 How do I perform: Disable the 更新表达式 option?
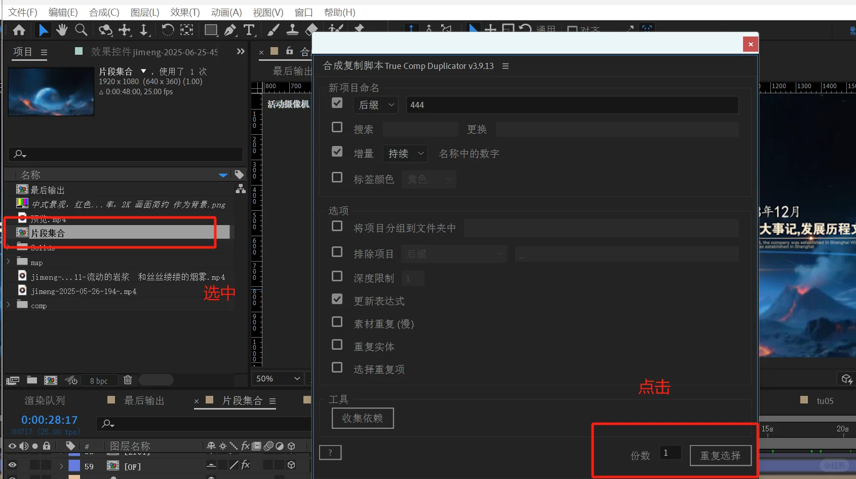point(337,299)
